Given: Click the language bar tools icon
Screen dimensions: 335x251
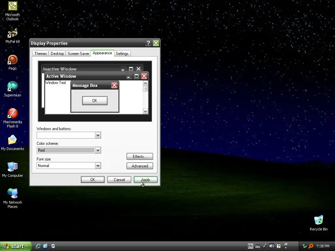Looking at the screenshot, I should pyautogui.click(x=272, y=246).
